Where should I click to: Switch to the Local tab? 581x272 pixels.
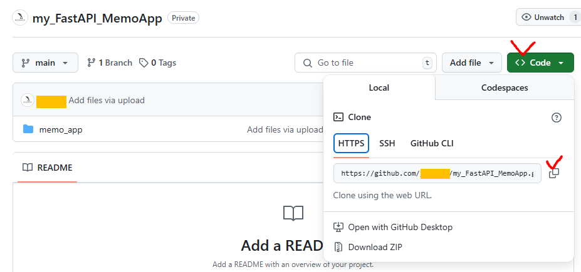(379, 88)
